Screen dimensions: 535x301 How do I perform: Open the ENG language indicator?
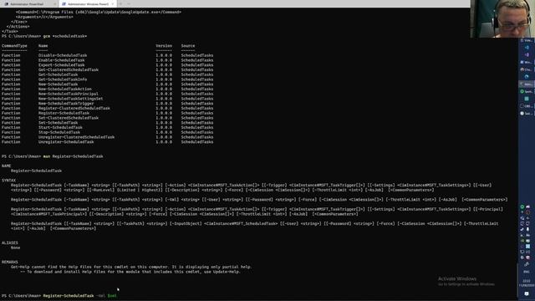527,272
